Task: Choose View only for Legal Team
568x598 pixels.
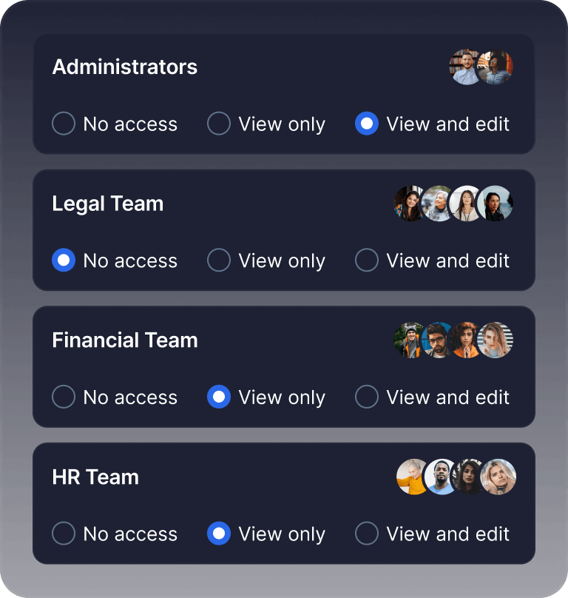Action: pos(219,261)
